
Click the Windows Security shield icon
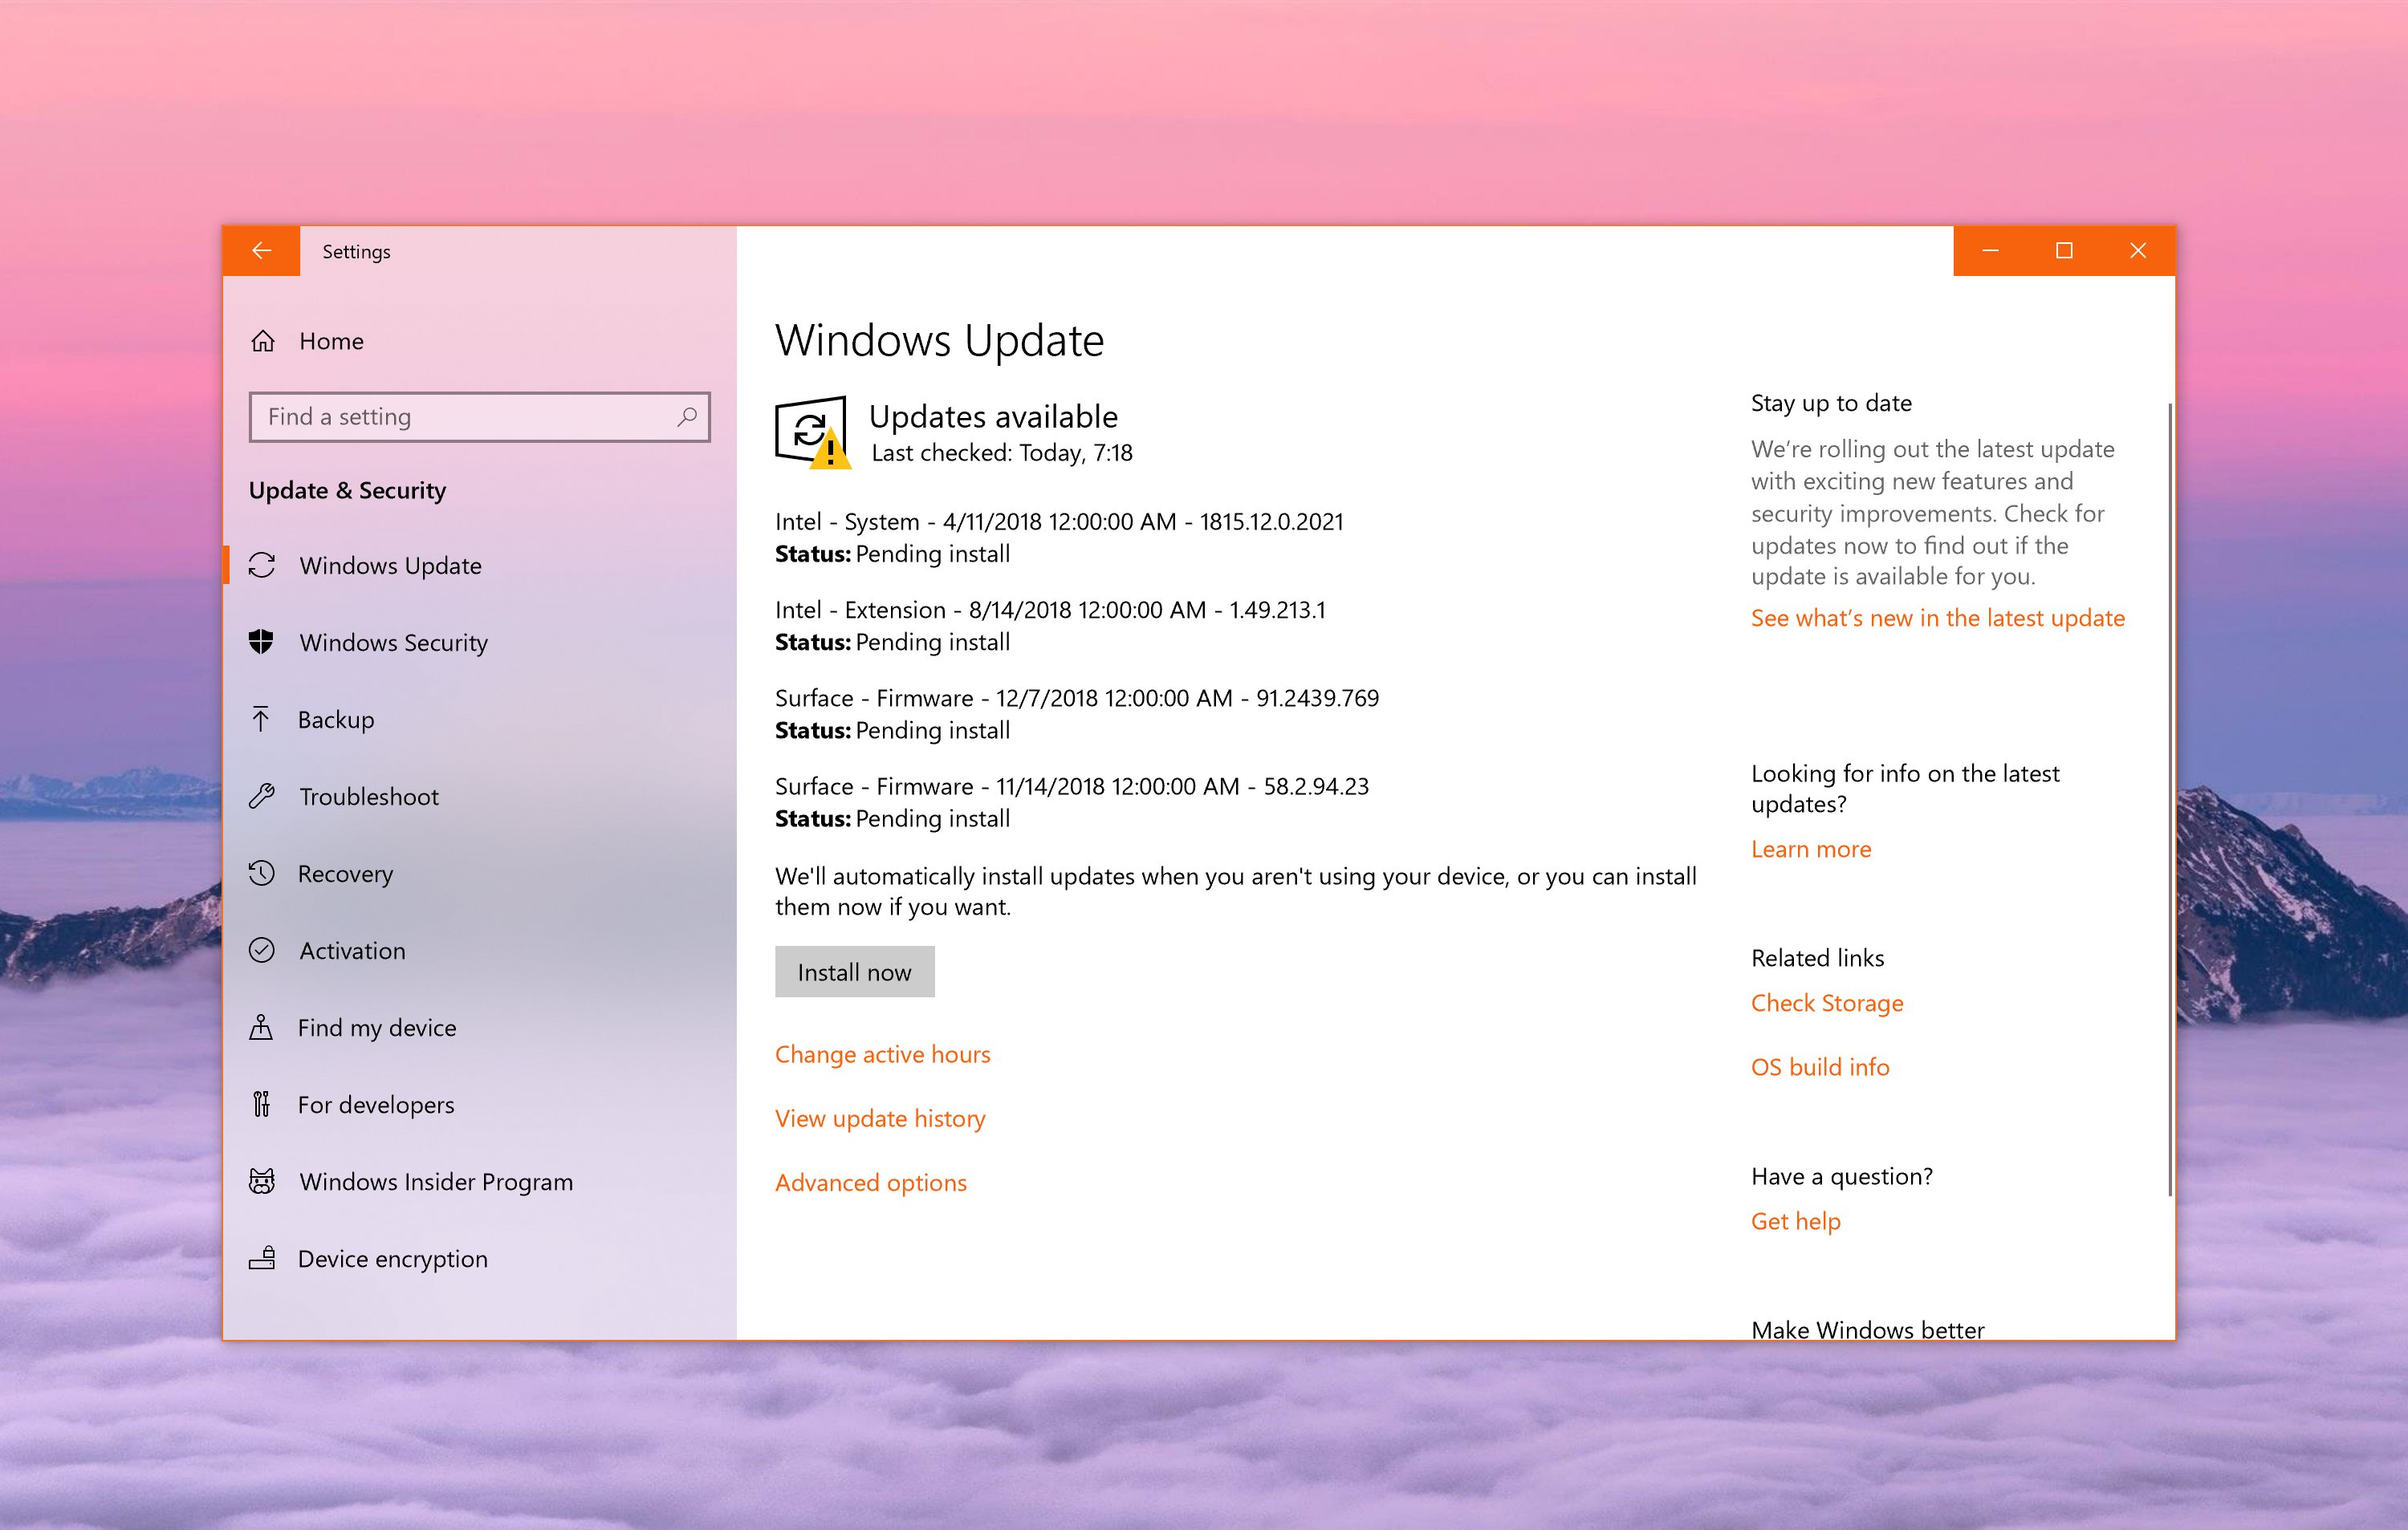(262, 643)
